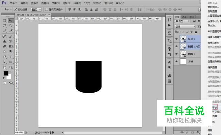The image size is (221, 135).
Task: Select the Eyedropper tool
Action: [x=11, y=31]
